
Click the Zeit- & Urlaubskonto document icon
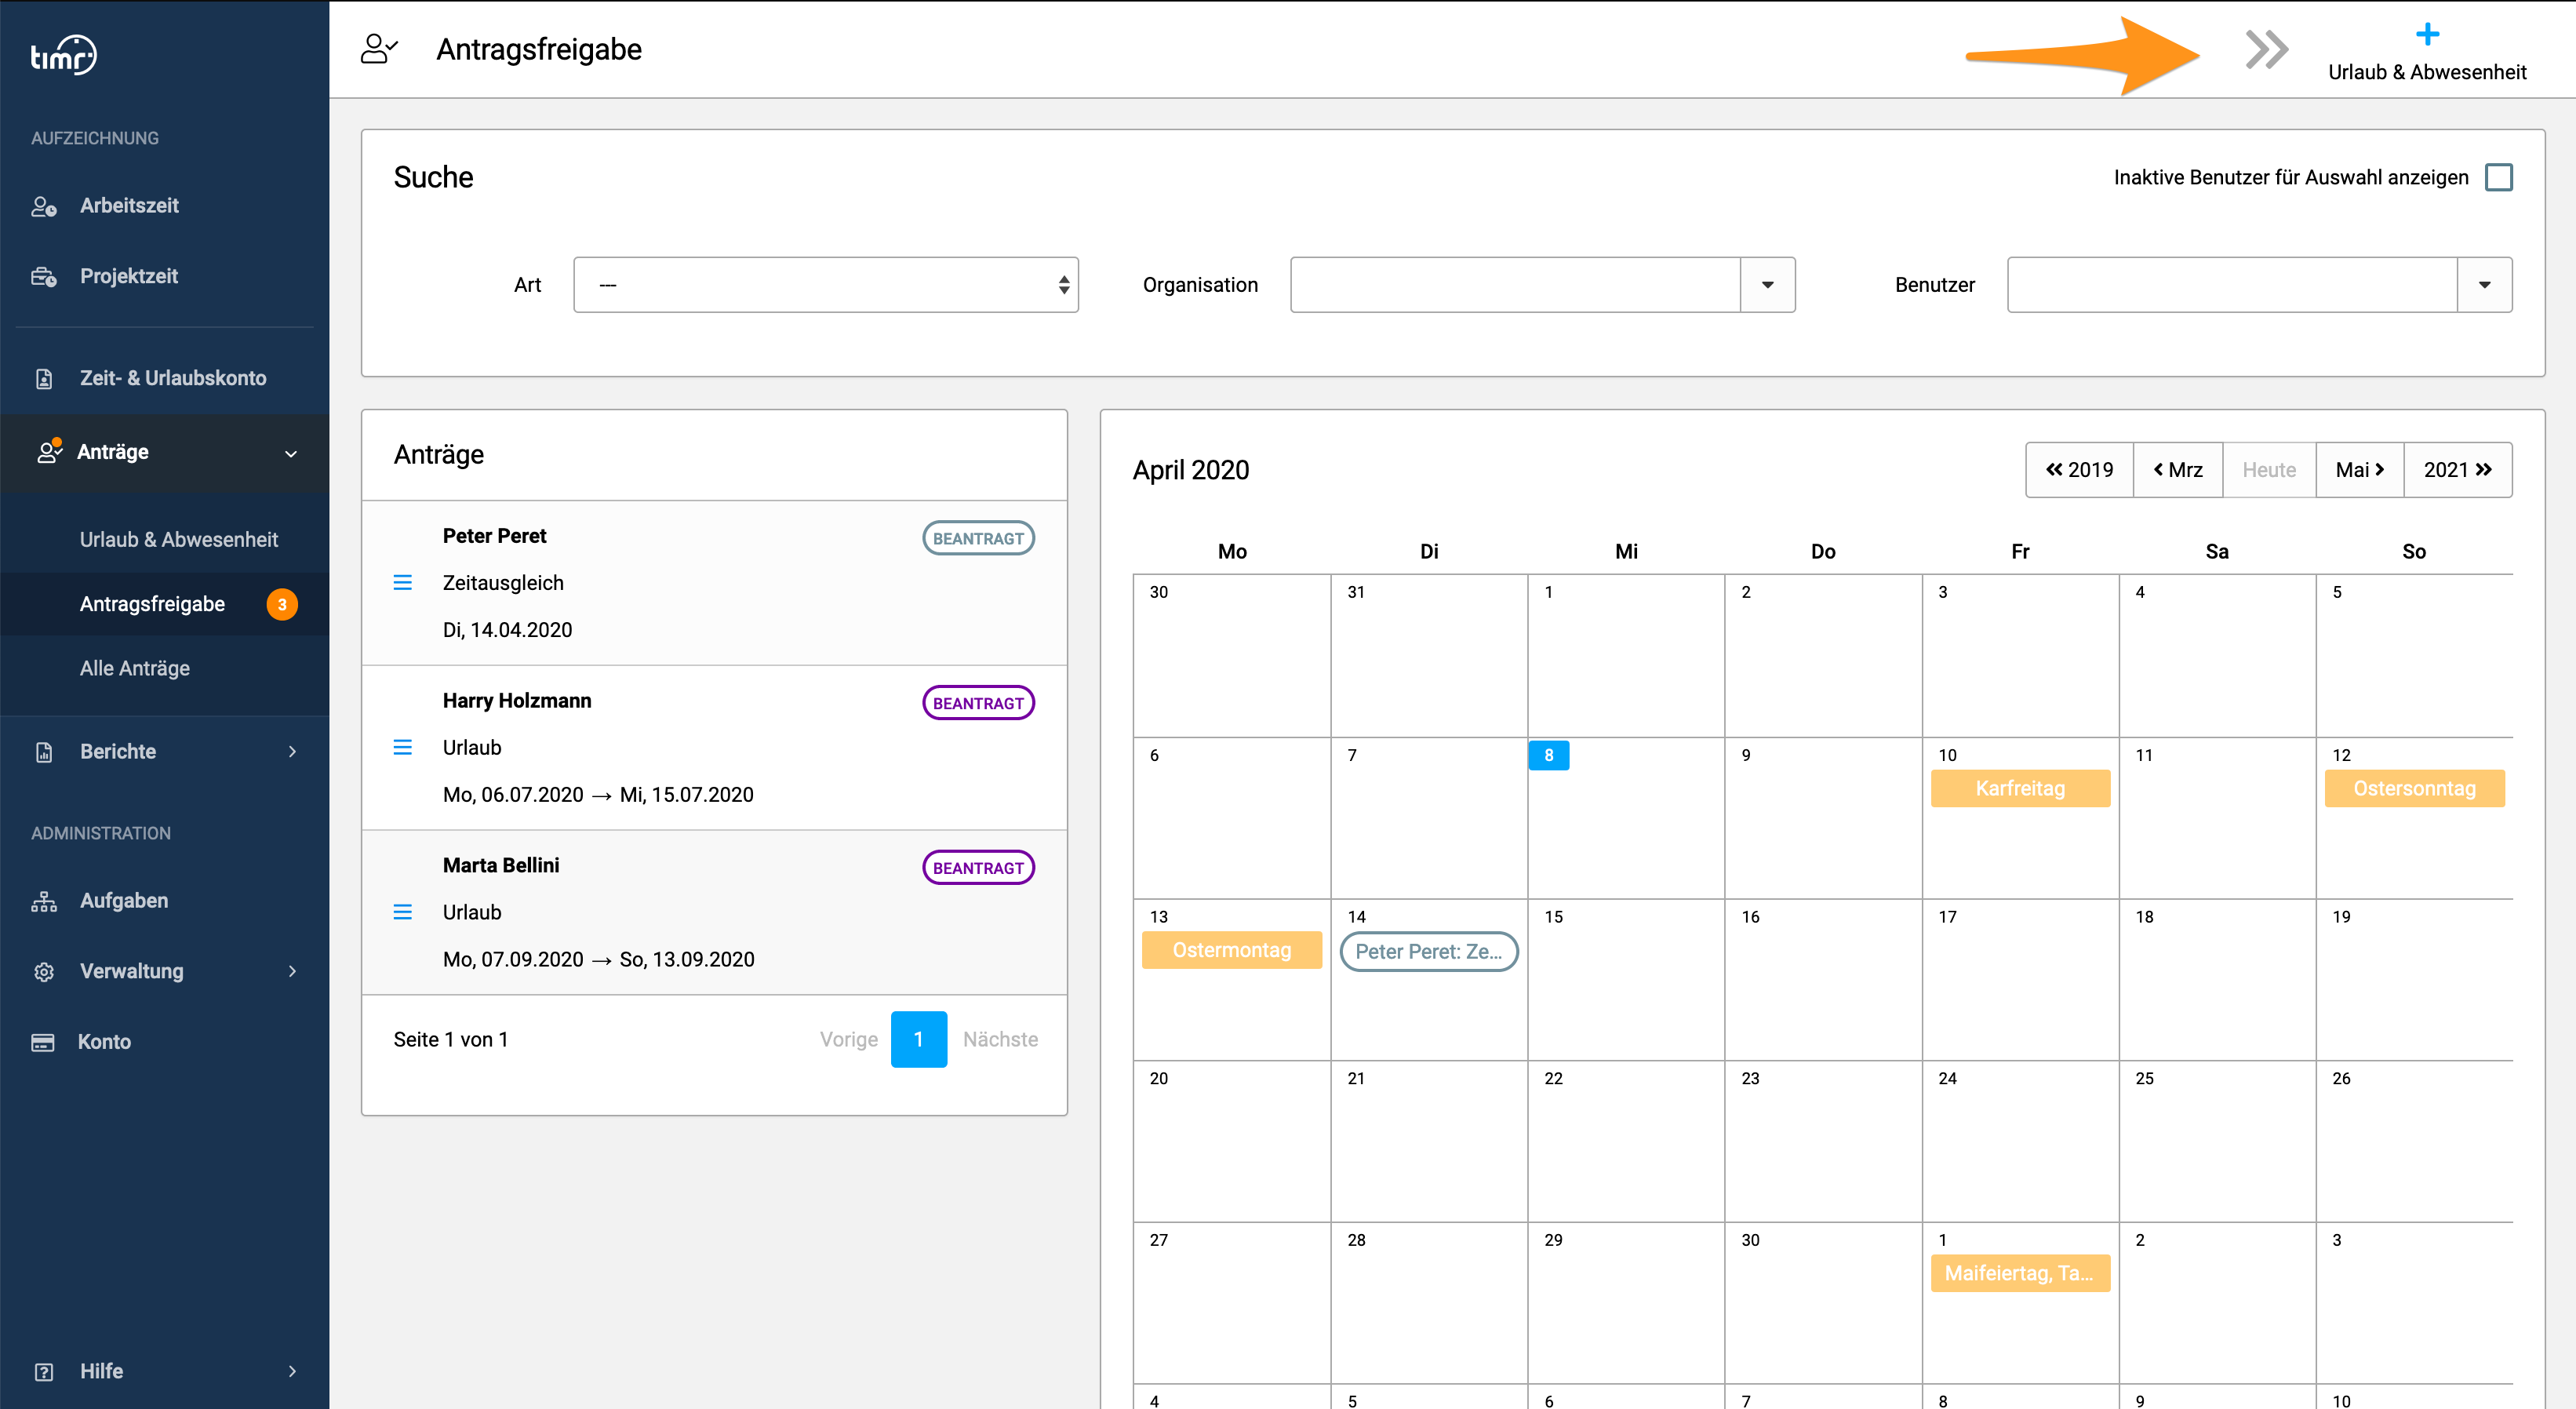click(44, 379)
